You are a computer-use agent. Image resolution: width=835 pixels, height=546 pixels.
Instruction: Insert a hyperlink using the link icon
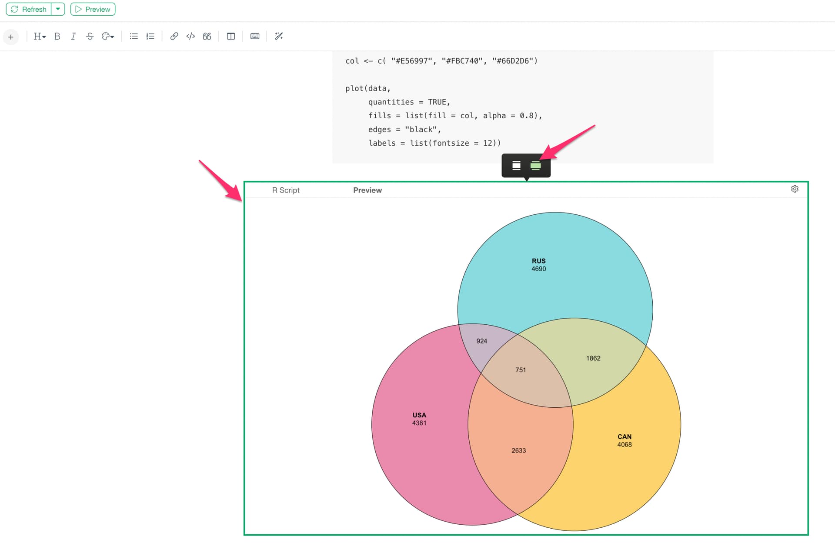[174, 37]
